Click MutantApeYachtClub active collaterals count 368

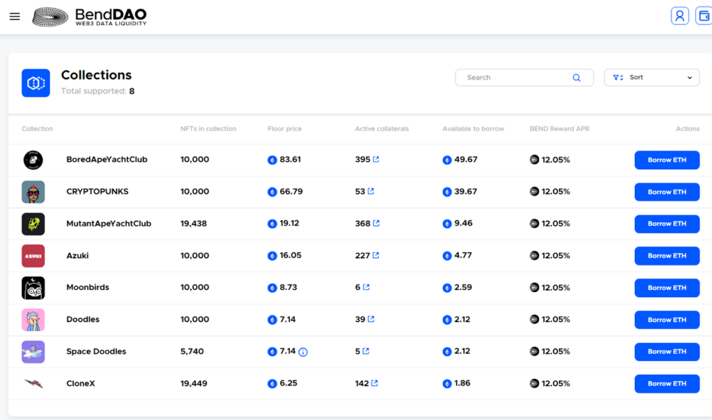(x=363, y=224)
